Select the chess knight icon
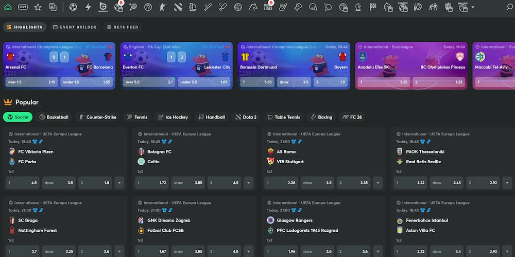This screenshot has width=515, height=257. (x=358, y=7)
